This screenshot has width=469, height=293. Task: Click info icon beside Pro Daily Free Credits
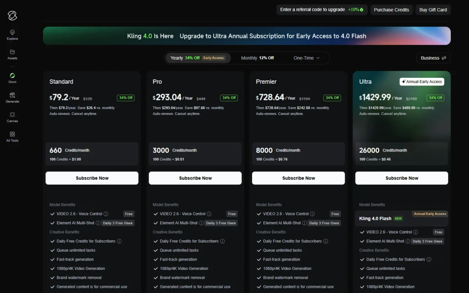pos(222,241)
